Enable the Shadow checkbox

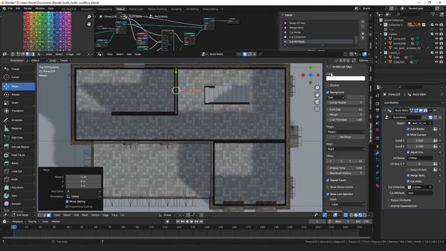(x=328, y=85)
